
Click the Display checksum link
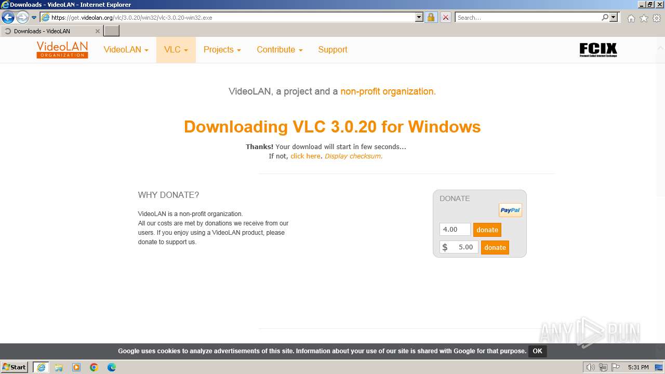point(353,156)
